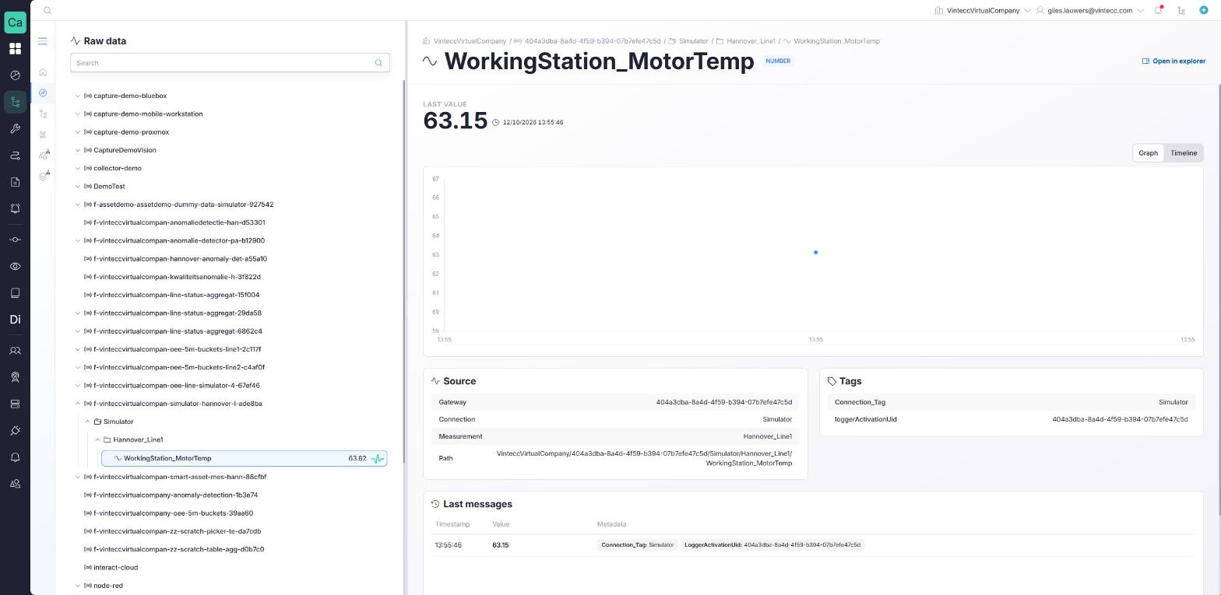Open the wrench tools sidebar icon

tap(15, 128)
